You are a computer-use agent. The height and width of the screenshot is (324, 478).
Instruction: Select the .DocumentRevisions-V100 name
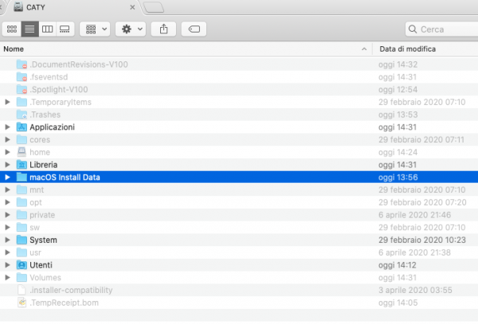point(79,64)
